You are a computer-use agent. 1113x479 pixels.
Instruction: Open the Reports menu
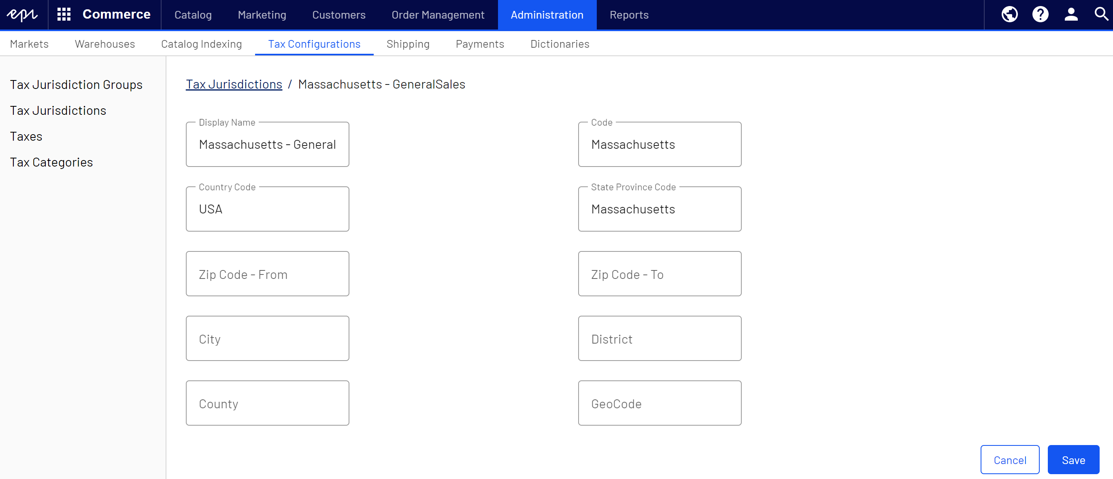pyautogui.click(x=629, y=15)
